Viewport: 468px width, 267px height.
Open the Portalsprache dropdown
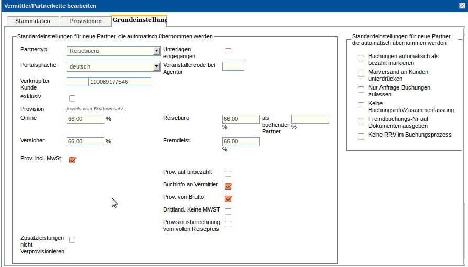156,67
